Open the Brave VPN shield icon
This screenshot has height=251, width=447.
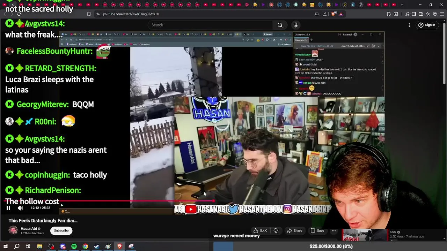click(x=435, y=14)
